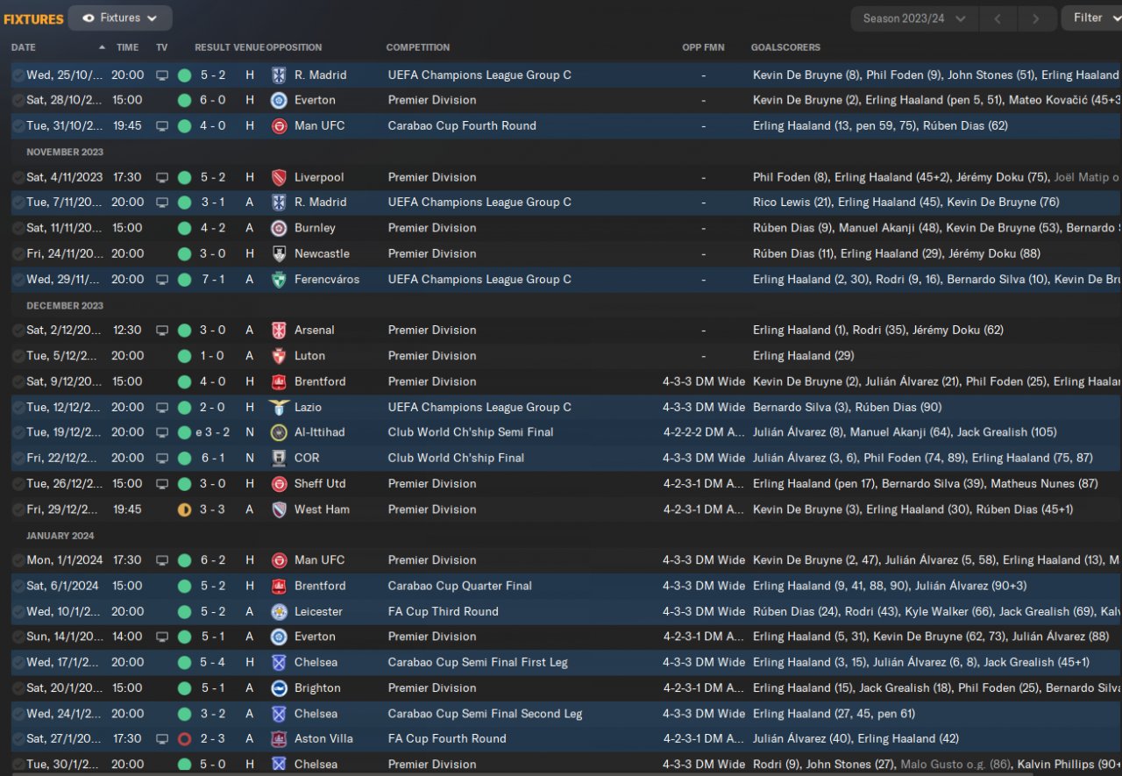1122x776 pixels.
Task: Select the Luton club badge
Action: (279, 356)
